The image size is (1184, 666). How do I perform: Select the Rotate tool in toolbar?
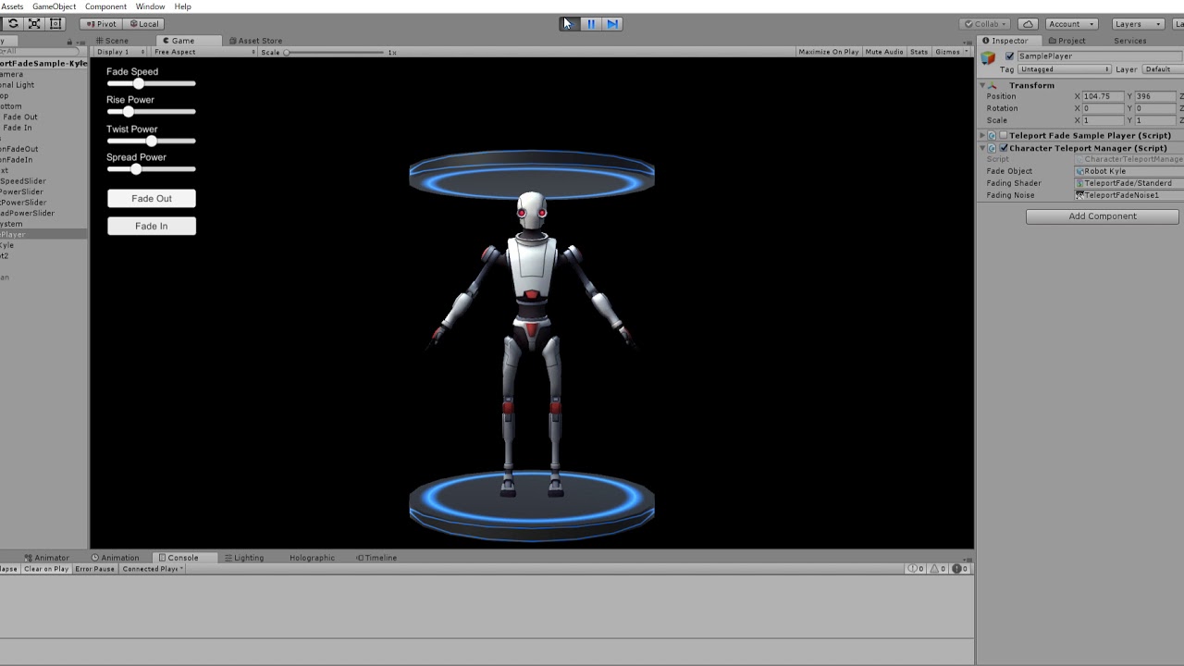click(13, 23)
